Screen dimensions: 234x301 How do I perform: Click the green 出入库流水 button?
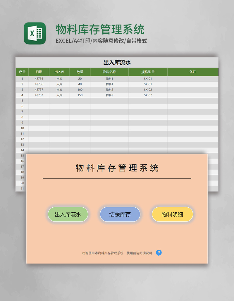click(x=68, y=214)
